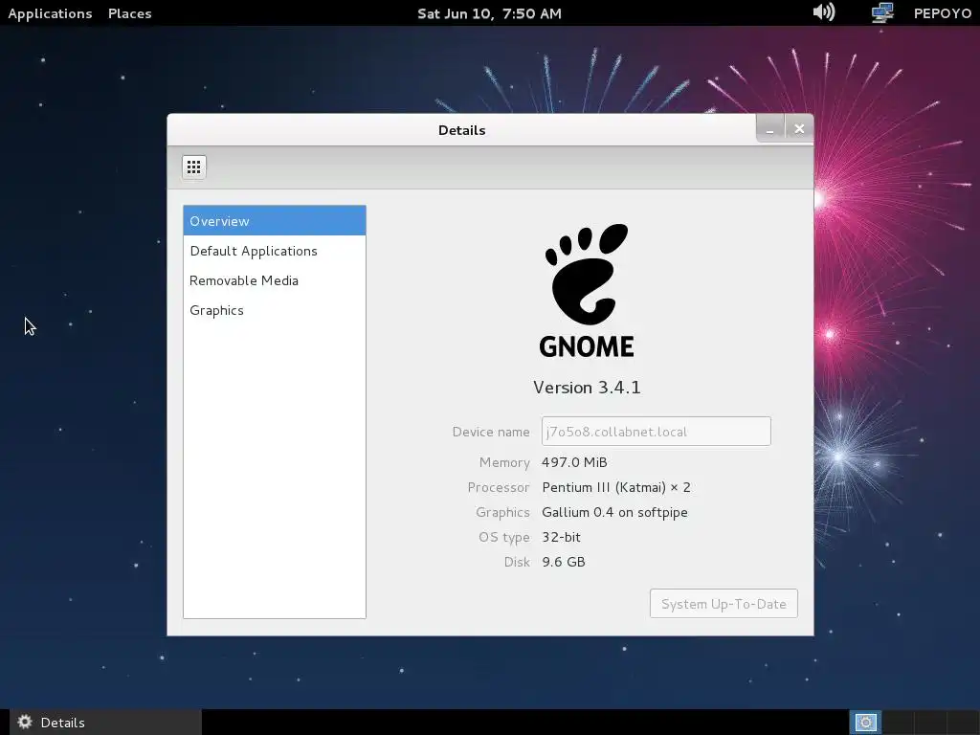This screenshot has width=980, height=735.
Task: Click Gallium 0.4 on softpipe text
Action: point(615,513)
